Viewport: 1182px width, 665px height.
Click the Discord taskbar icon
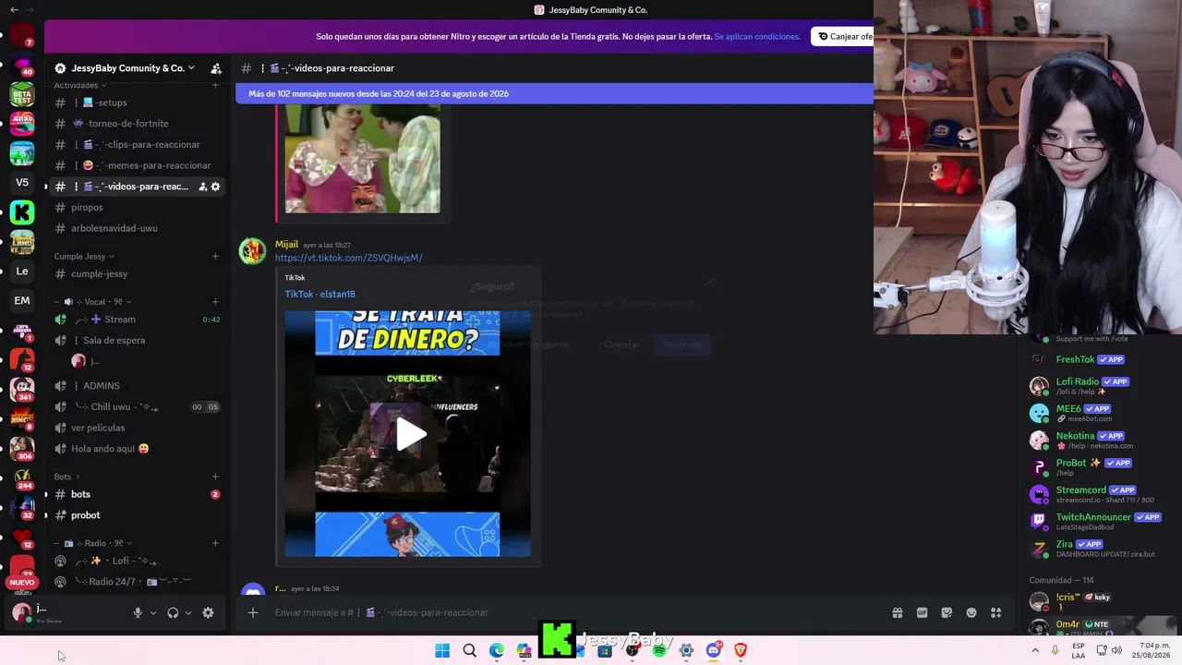coord(713,650)
